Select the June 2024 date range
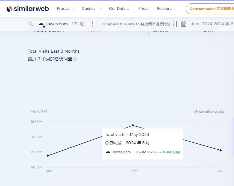Viewport: 234px width, 186px height. coord(212,24)
